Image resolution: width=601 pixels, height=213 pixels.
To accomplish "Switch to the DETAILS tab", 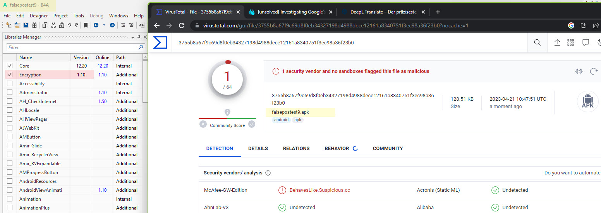I will point(258,149).
